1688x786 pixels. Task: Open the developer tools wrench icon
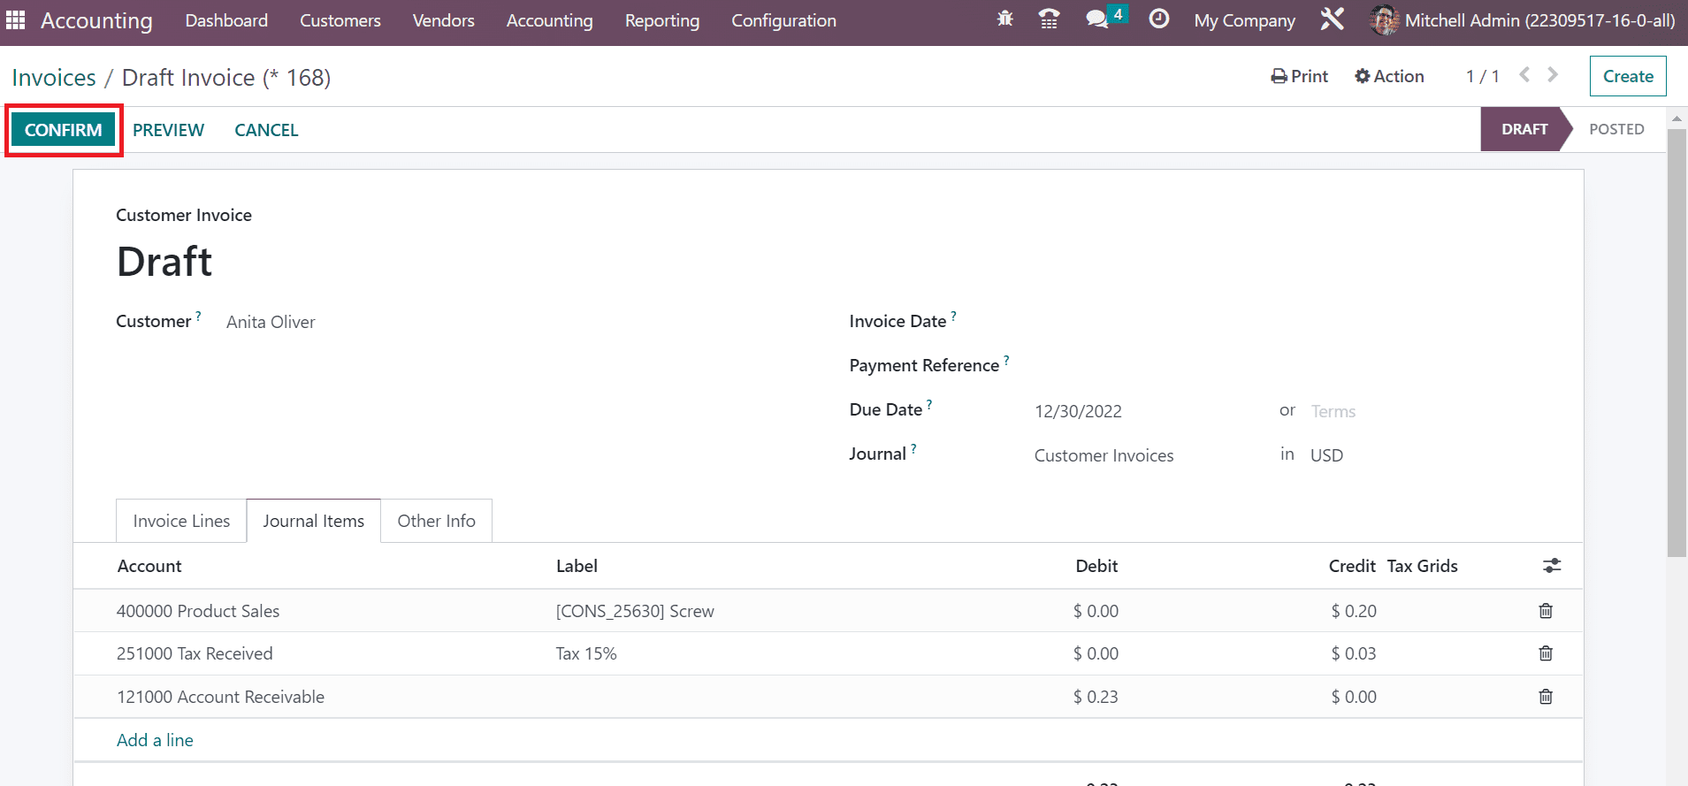1333,19
